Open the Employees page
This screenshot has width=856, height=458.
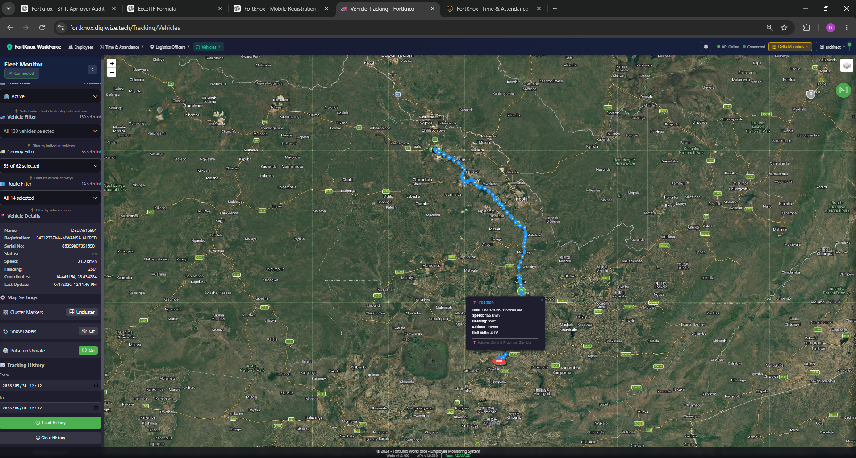pos(81,47)
